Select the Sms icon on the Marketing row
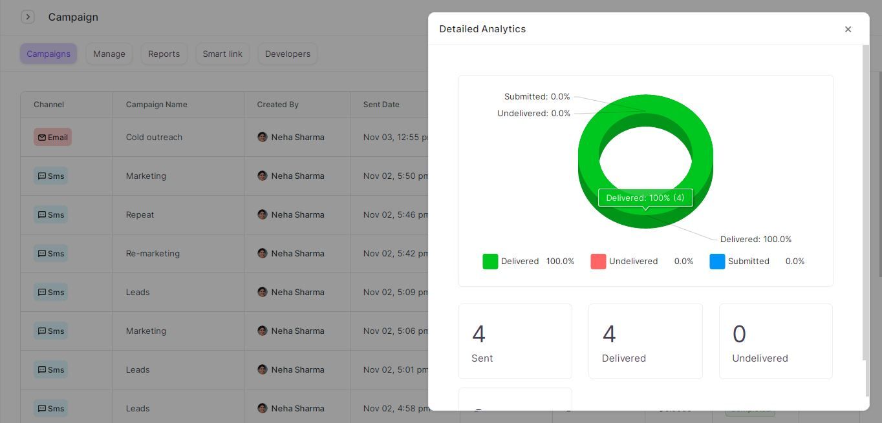Viewport: 882px width, 423px height. [x=51, y=176]
